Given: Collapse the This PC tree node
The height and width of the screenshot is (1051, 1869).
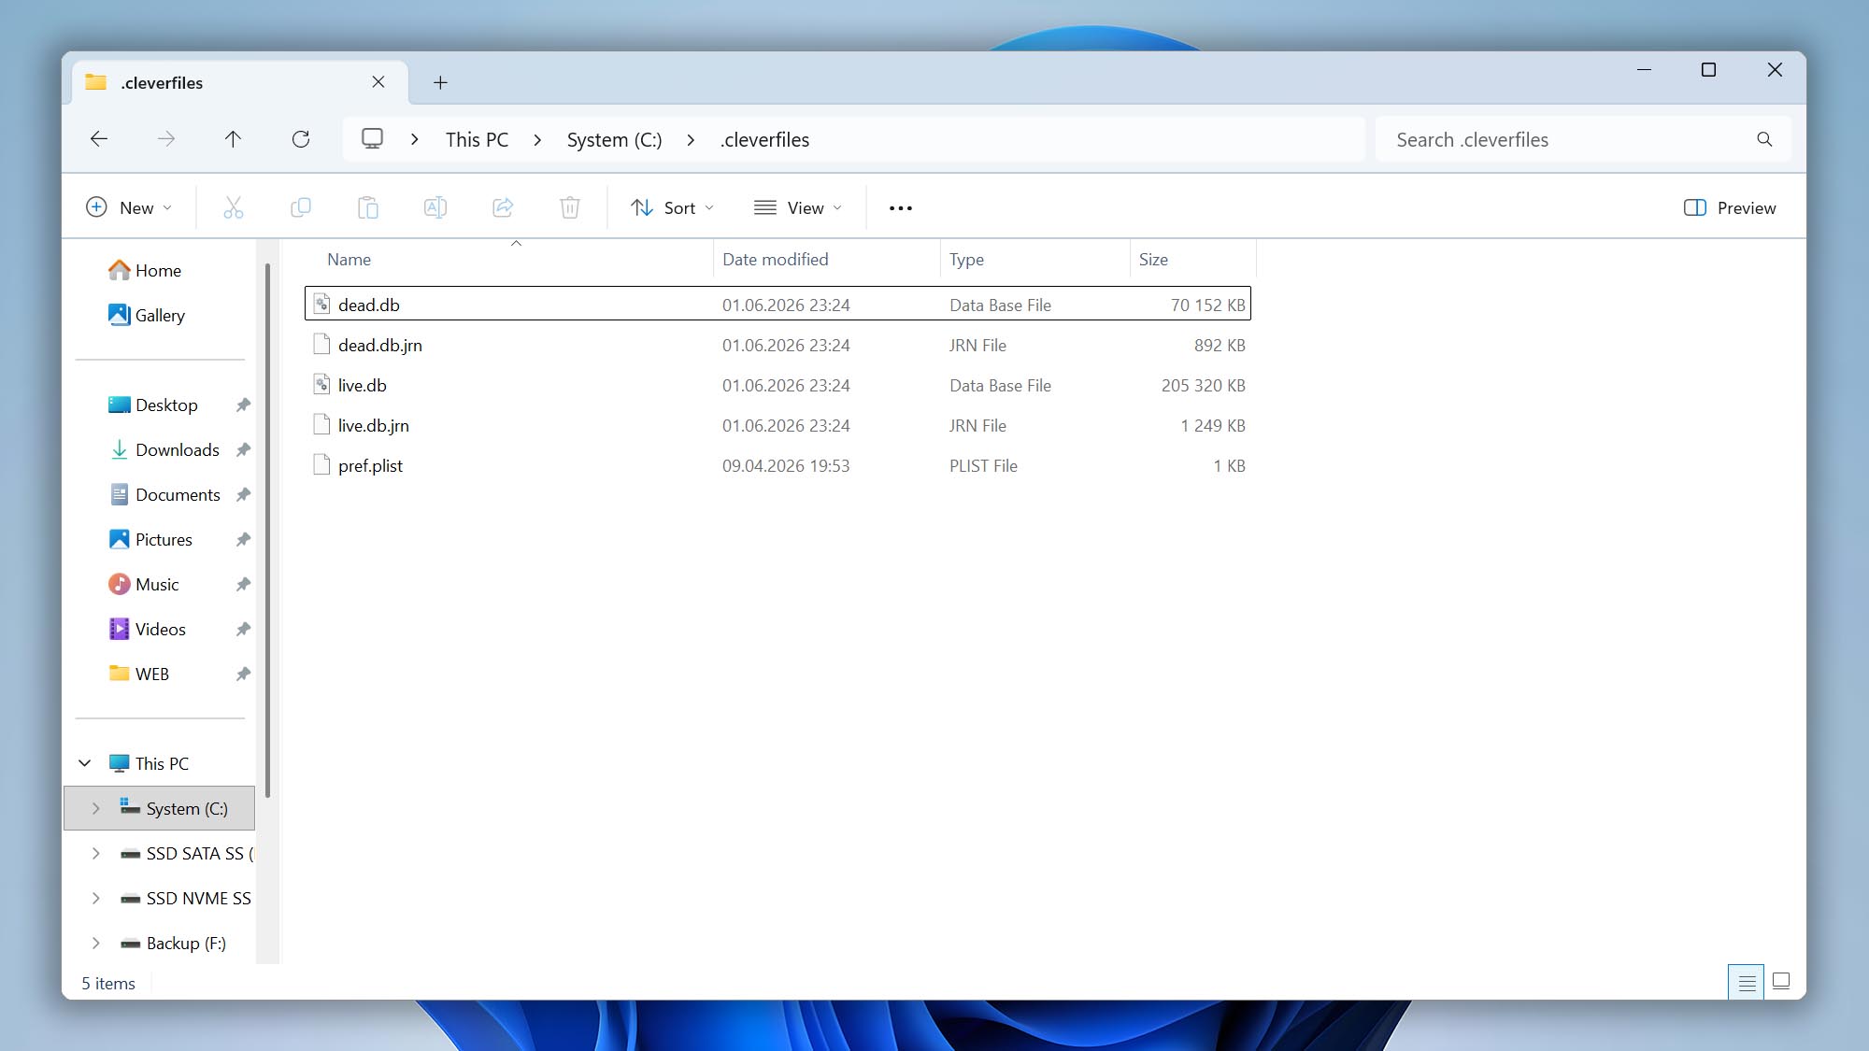Looking at the screenshot, I should pyautogui.click(x=85, y=763).
